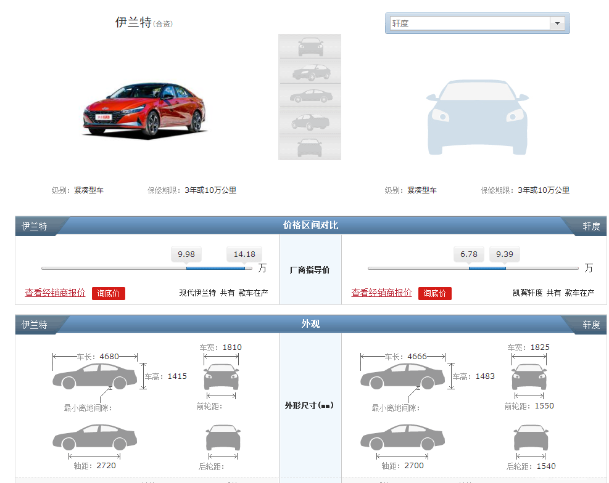Click the 轩度 front view width diagram
This screenshot has height=483, width=609.
pyautogui.click(x=529, y=377)
